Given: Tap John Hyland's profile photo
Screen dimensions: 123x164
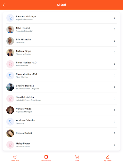Looking at the screenshot, I should click(x=10, y=29).
